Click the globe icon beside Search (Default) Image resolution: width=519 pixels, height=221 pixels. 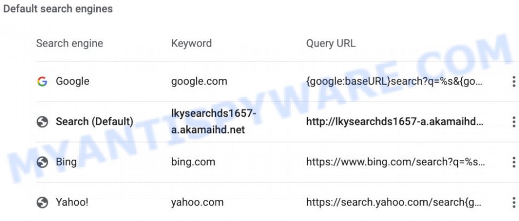42,122
